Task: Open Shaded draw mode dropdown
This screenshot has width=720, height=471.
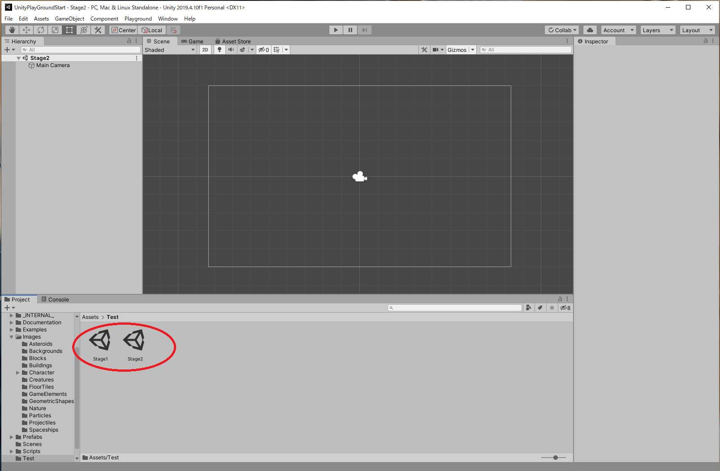Action: (170, 50)
